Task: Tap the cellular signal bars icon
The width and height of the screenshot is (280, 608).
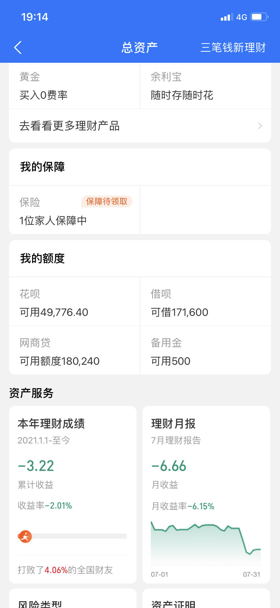Action: (x=227, y=17)
